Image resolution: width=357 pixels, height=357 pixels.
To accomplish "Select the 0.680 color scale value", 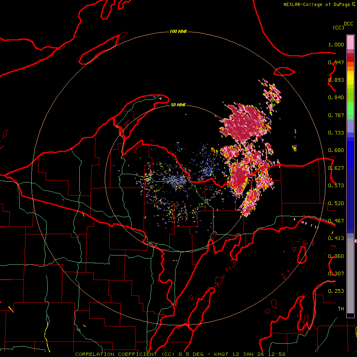I will [336, 150].
